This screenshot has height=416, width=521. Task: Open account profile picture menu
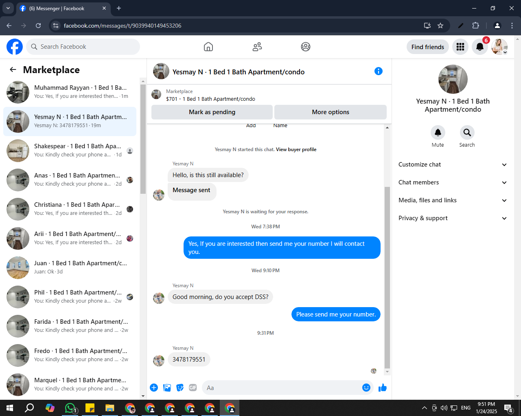tap(499, 47)
